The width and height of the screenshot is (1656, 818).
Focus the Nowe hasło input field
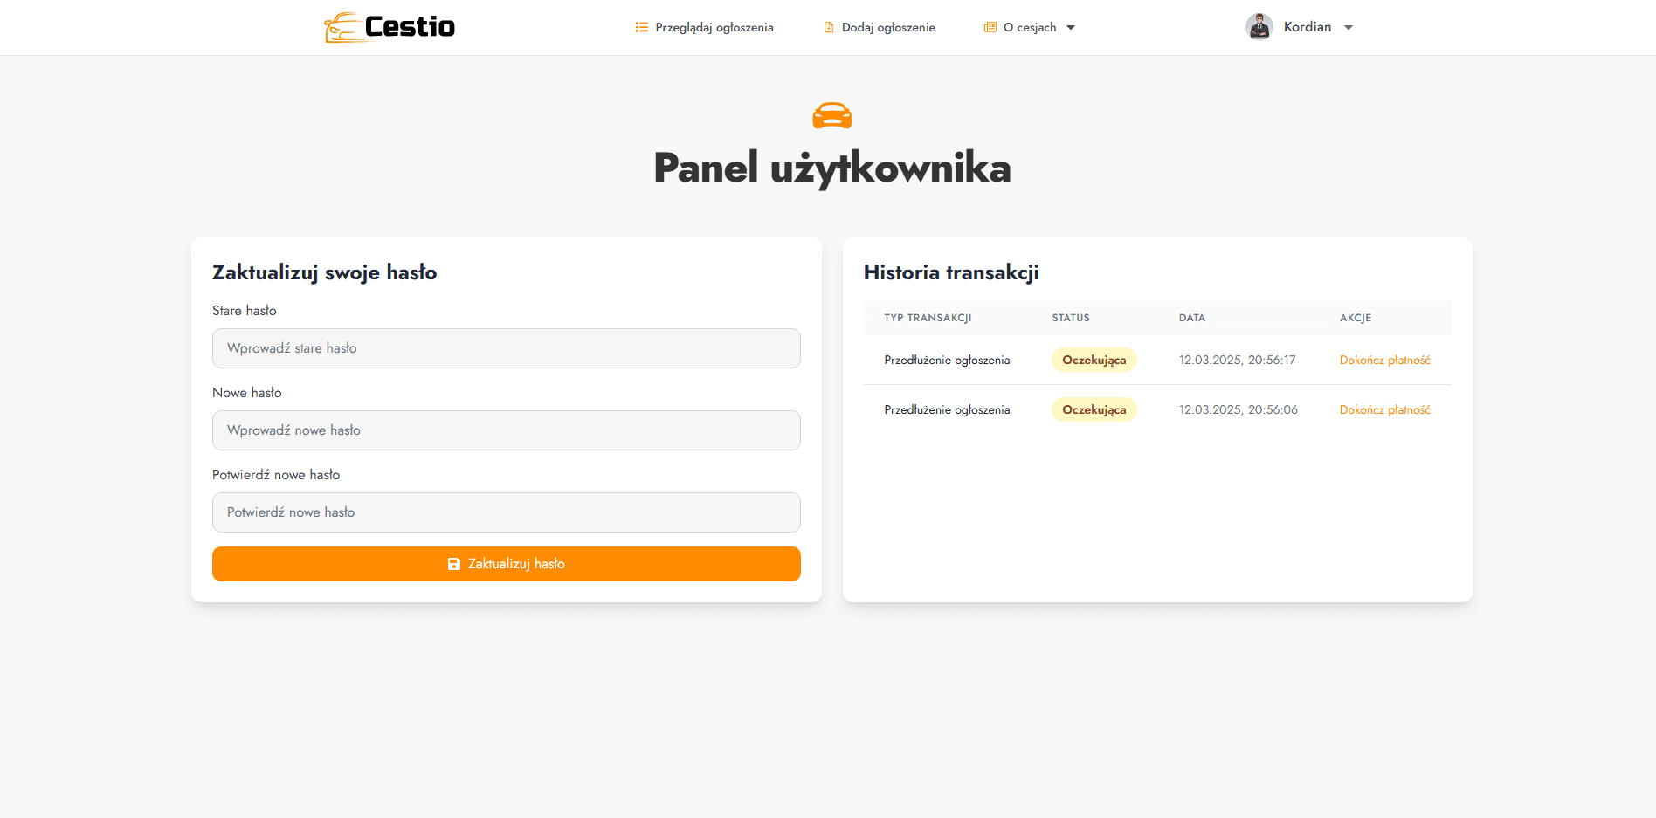click(x=506, y=430)
